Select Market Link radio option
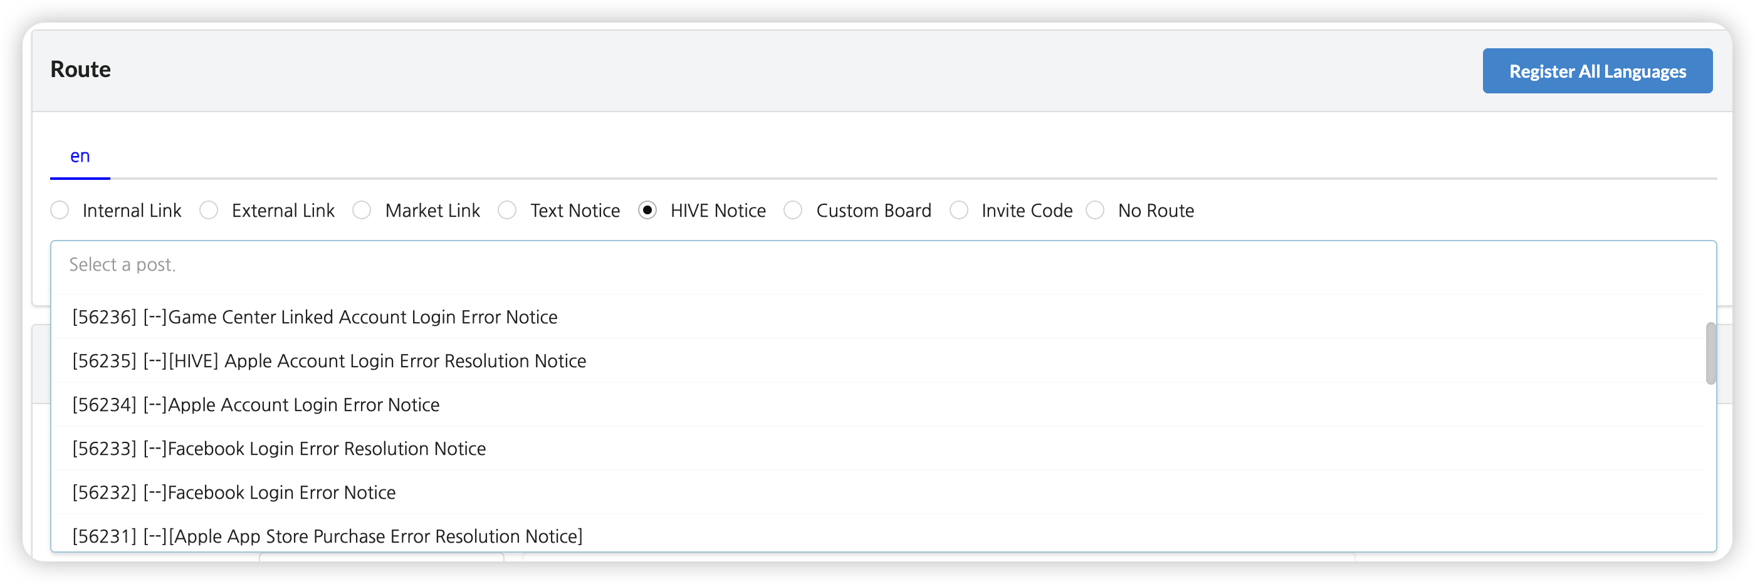1755x584 pixels. [x=362, y=211]
